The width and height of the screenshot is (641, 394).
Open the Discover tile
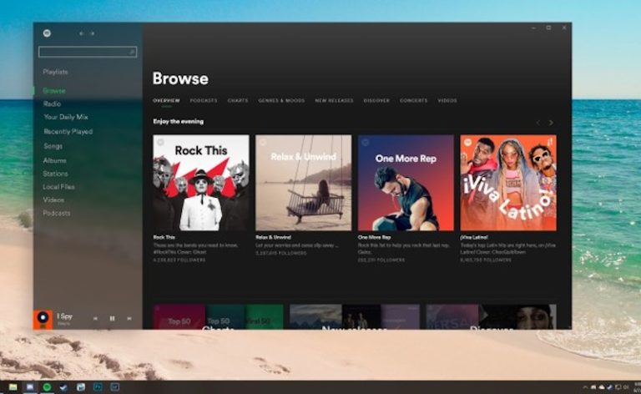click(x=491, y=316)
